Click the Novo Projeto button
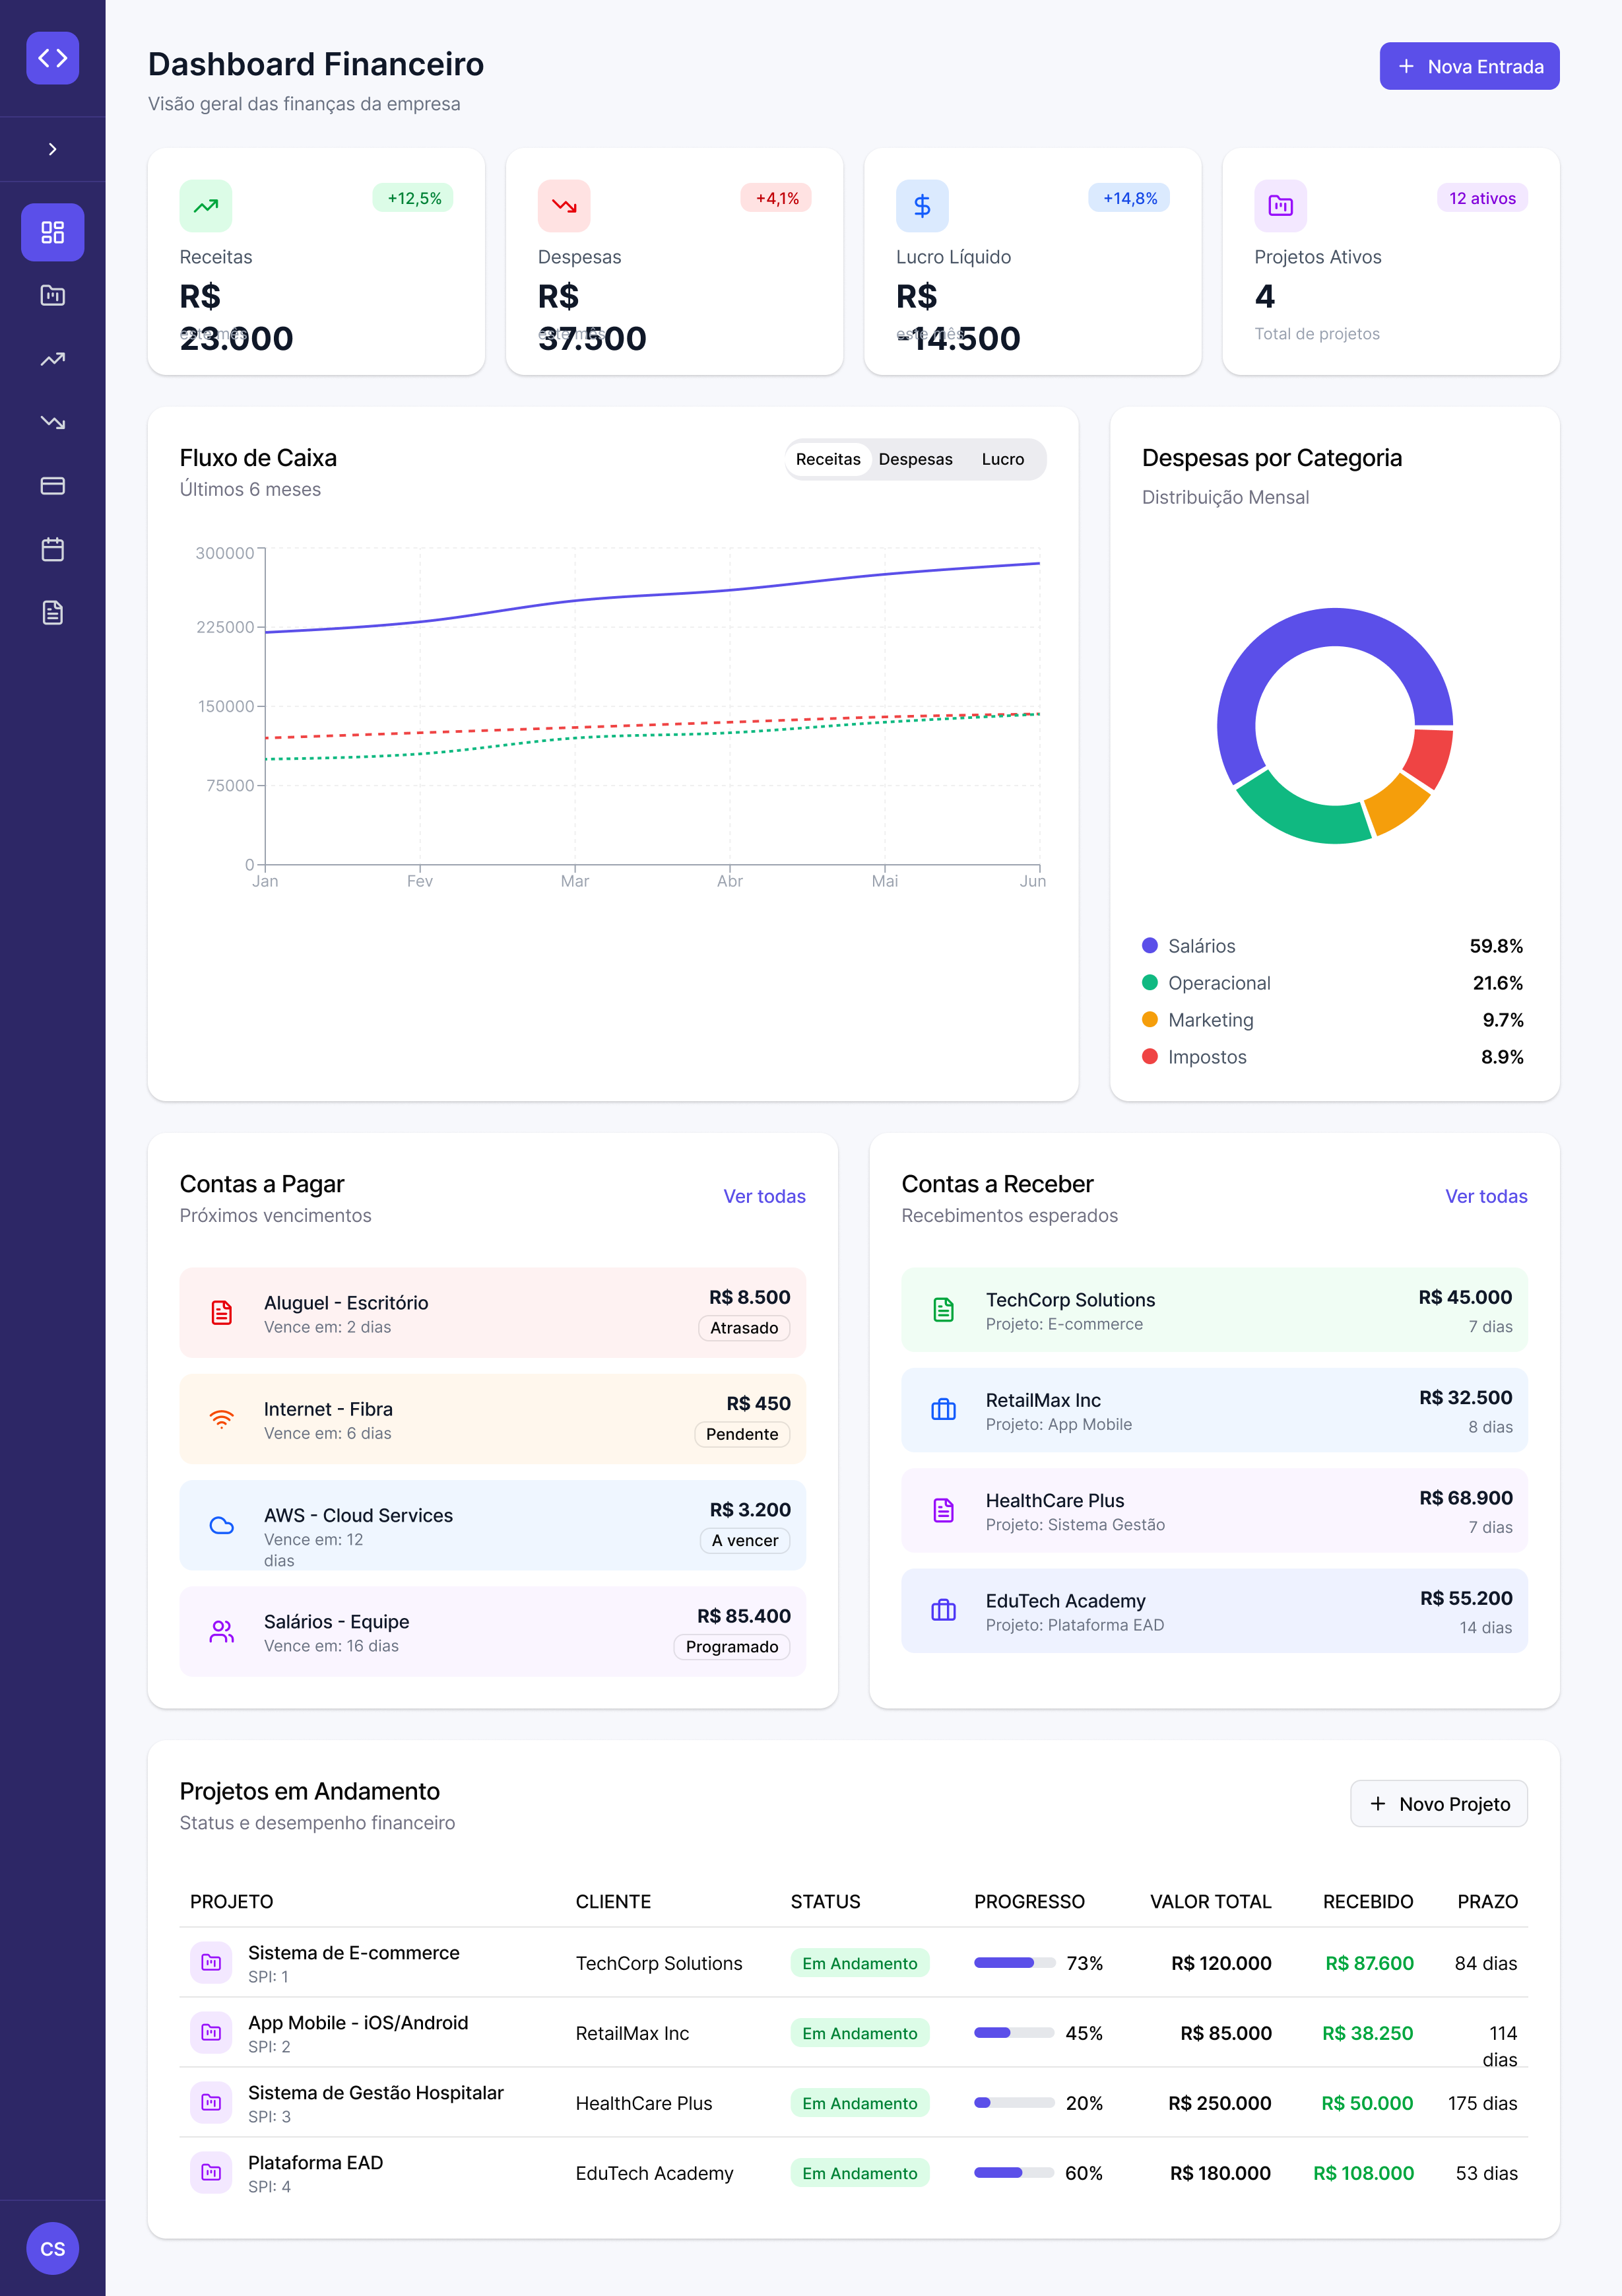The image size is (1622, 2296). pyautogui.click(x=1438, y=1803)
